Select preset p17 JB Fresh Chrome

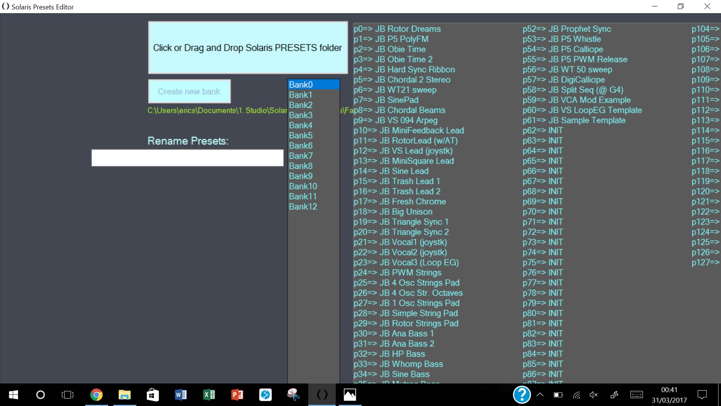[400, 201]
